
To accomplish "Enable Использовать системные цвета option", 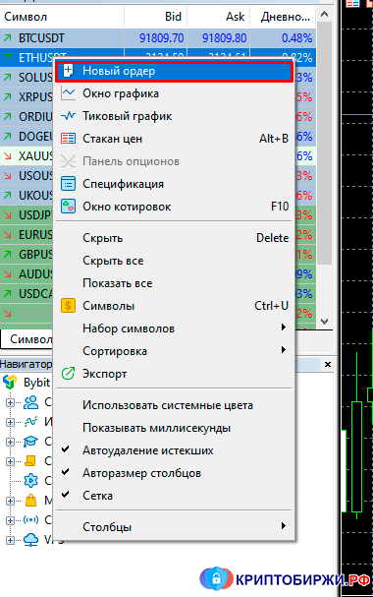I will [x=174, y=405].
